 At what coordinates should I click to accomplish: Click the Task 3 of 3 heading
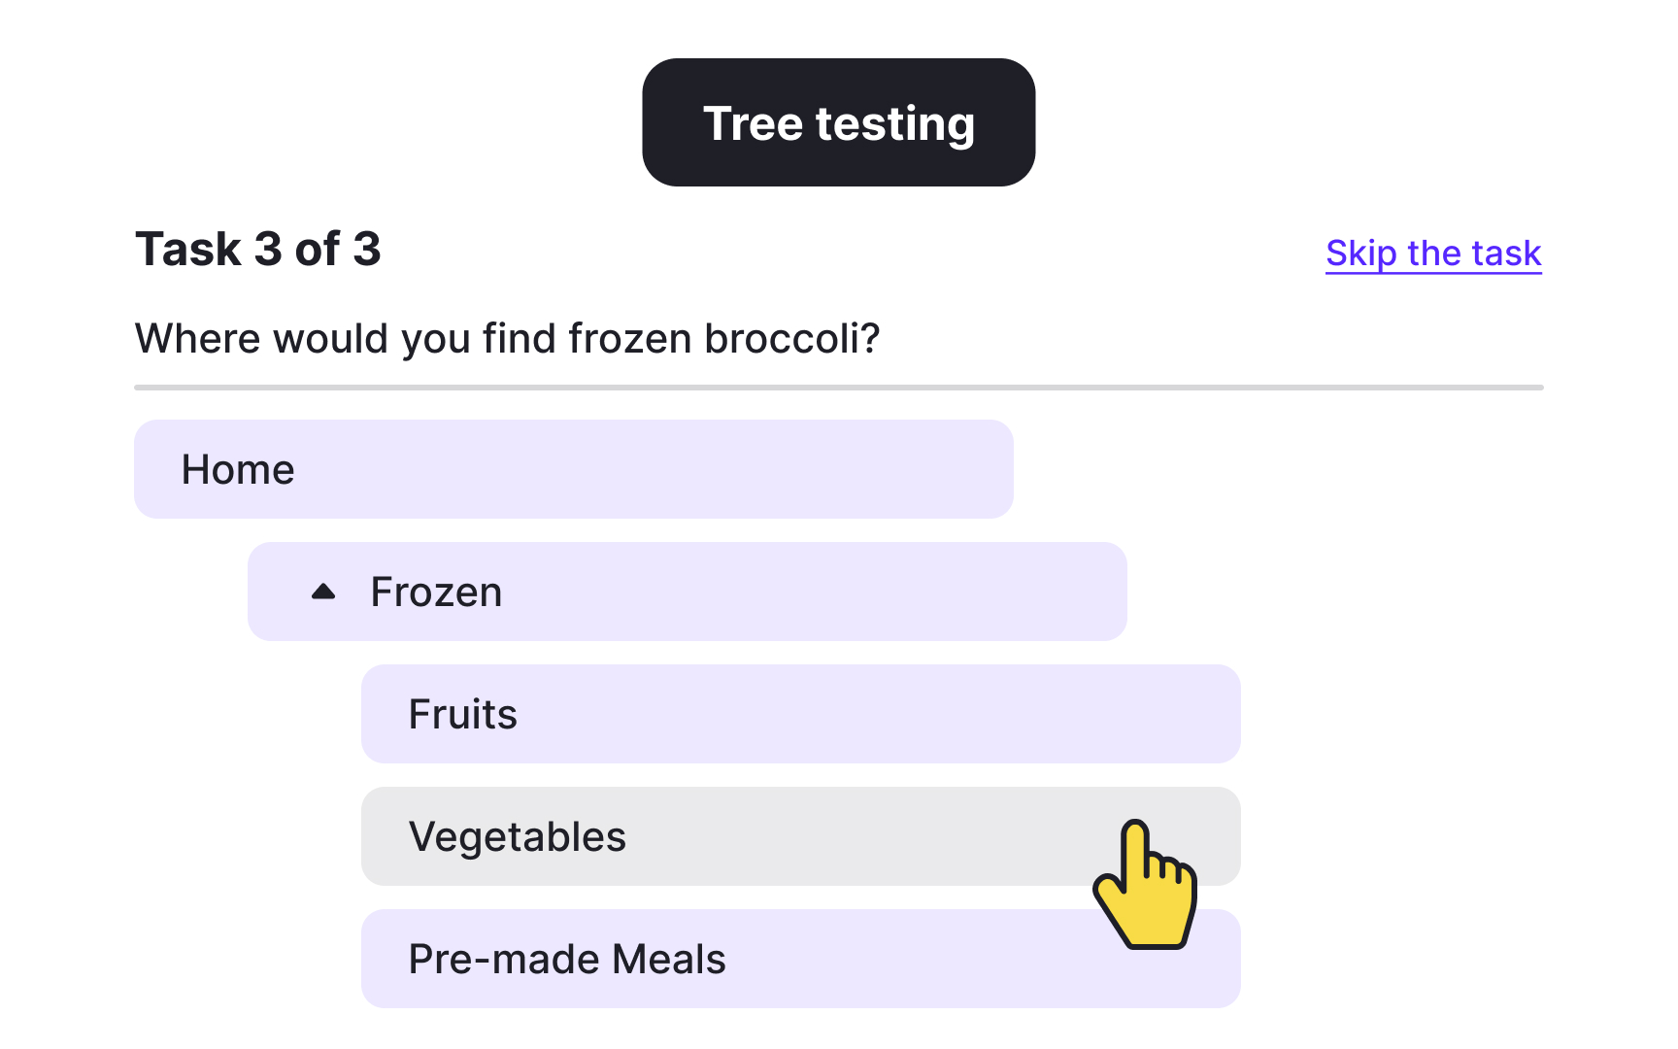(x=258, y=250)
